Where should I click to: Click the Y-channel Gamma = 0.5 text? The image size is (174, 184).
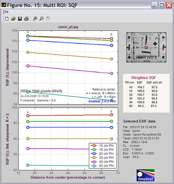click(38, 100)
